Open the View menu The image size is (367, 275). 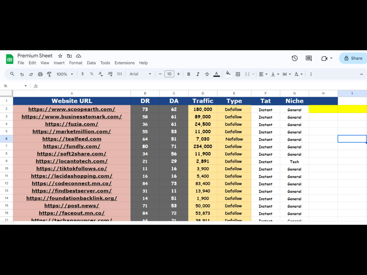pos(45,63)
